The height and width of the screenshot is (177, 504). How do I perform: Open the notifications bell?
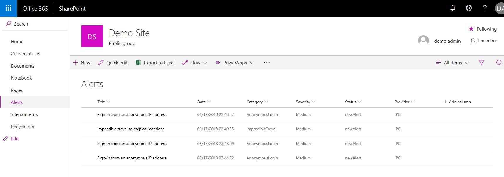tap(453, 8)
